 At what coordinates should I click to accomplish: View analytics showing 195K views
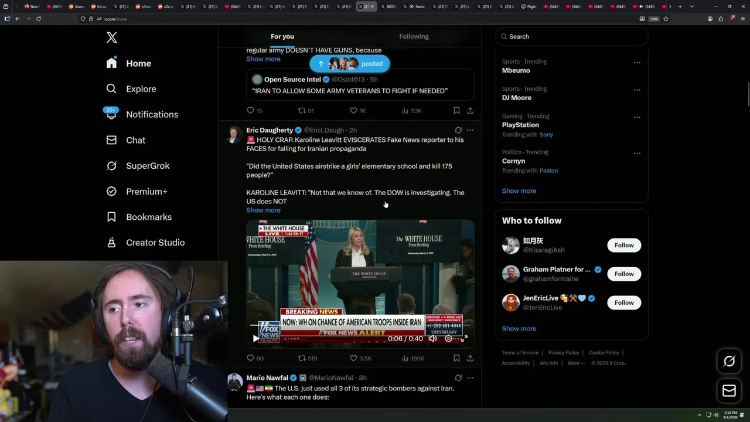(x=412, y=358)
